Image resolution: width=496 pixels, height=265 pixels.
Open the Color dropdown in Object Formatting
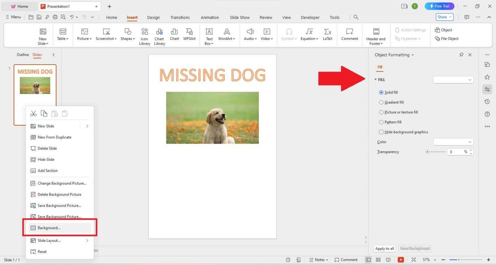pyautogui.click(x=453, y=142)
